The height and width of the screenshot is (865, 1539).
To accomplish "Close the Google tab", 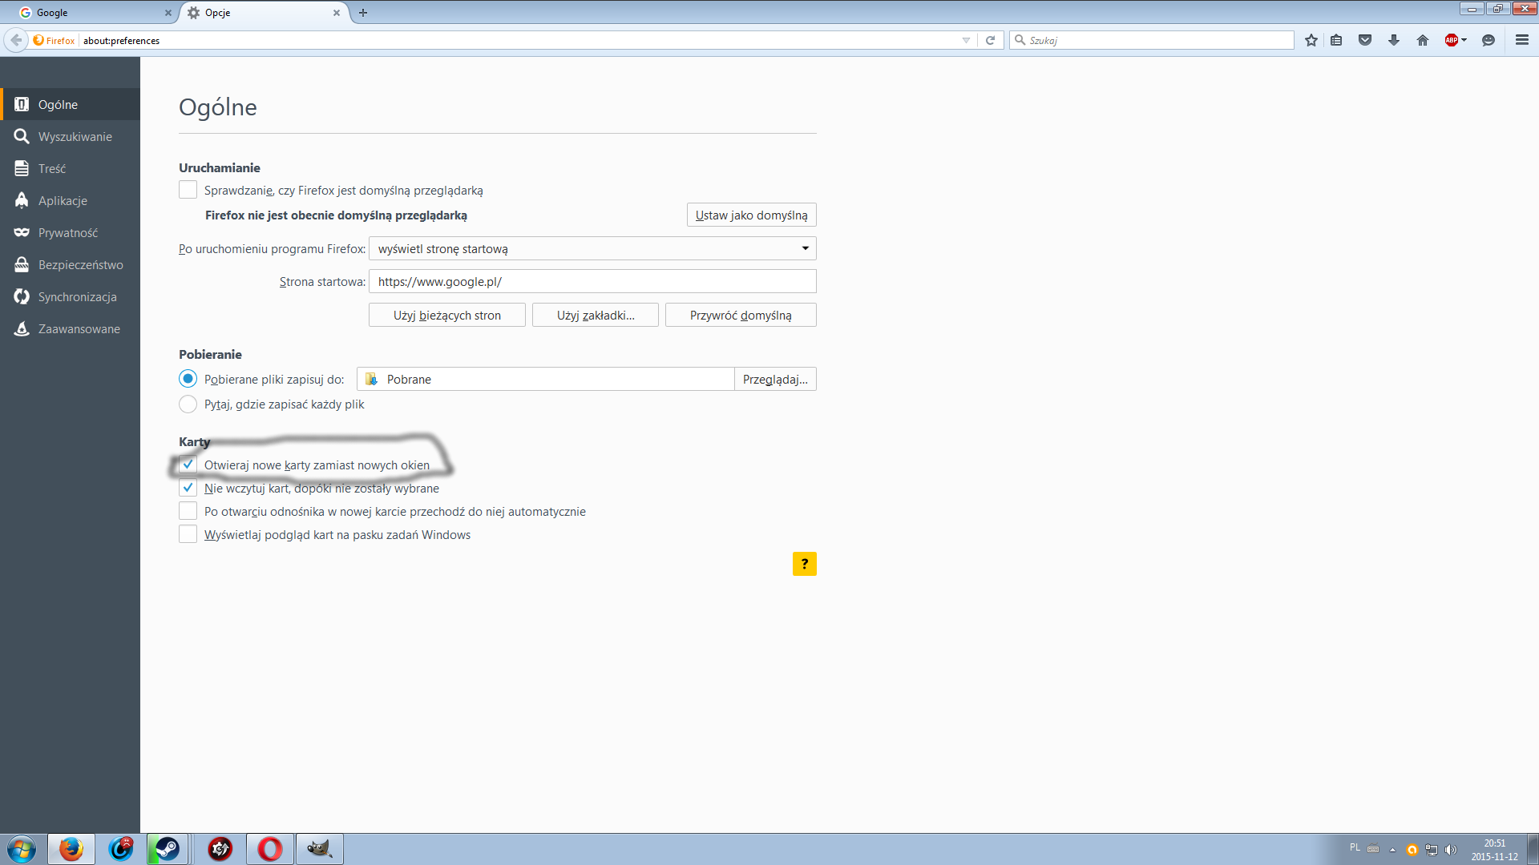I will point(168,13).
